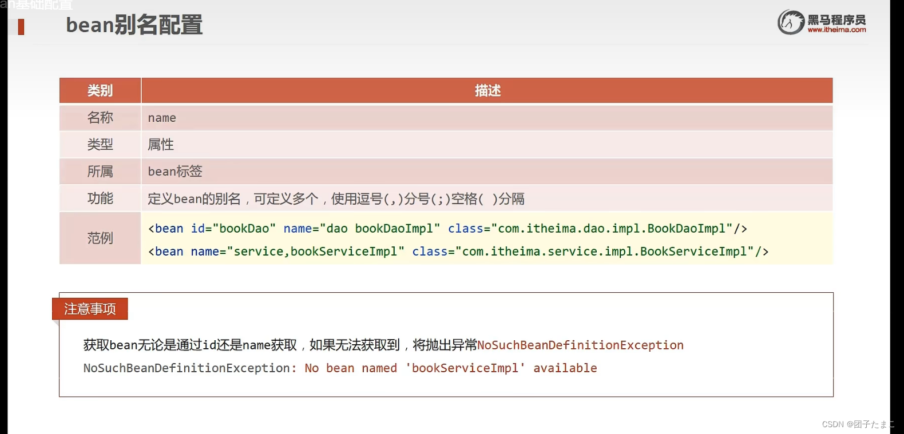This screenshot has width=904, height=434.
Task: Click the '注意事项' red label
Action: pyautogui.click(x=90, y=309)
